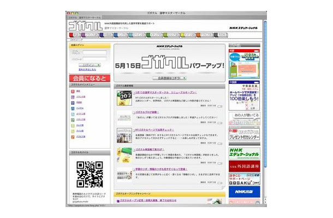Click the 会員登録はコチラ button
The image size is (333, 218).
click(x=169, y=78)
